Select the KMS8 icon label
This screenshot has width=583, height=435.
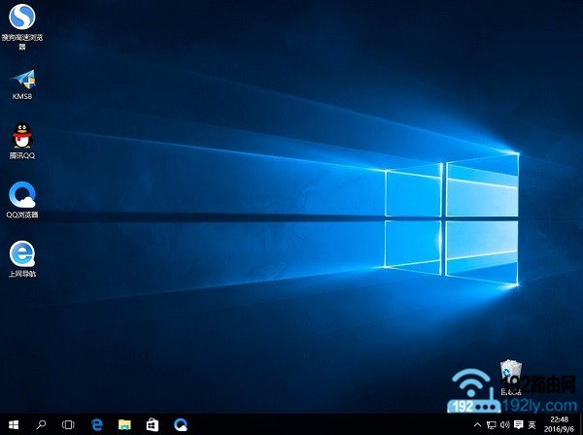(x=22, y=96)
